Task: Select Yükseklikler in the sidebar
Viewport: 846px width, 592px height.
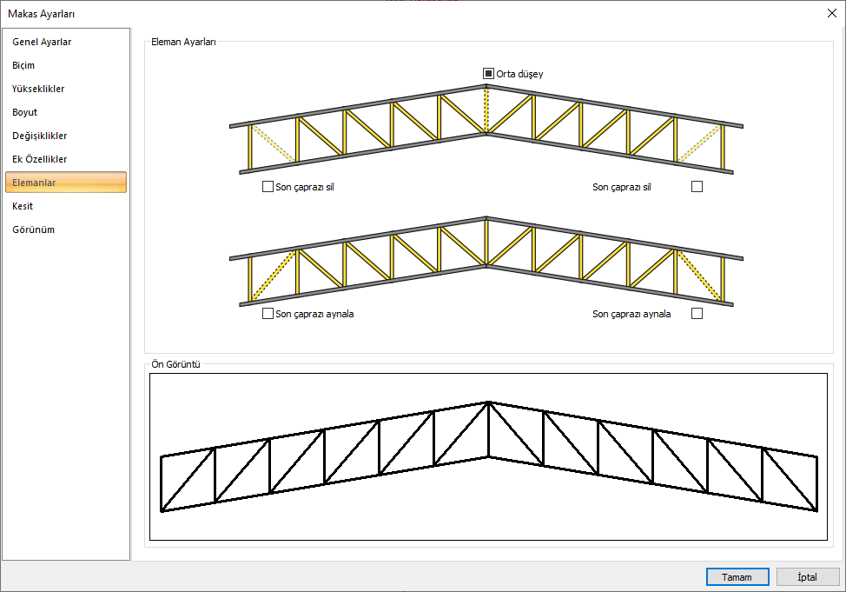Action: click(38, 89)
